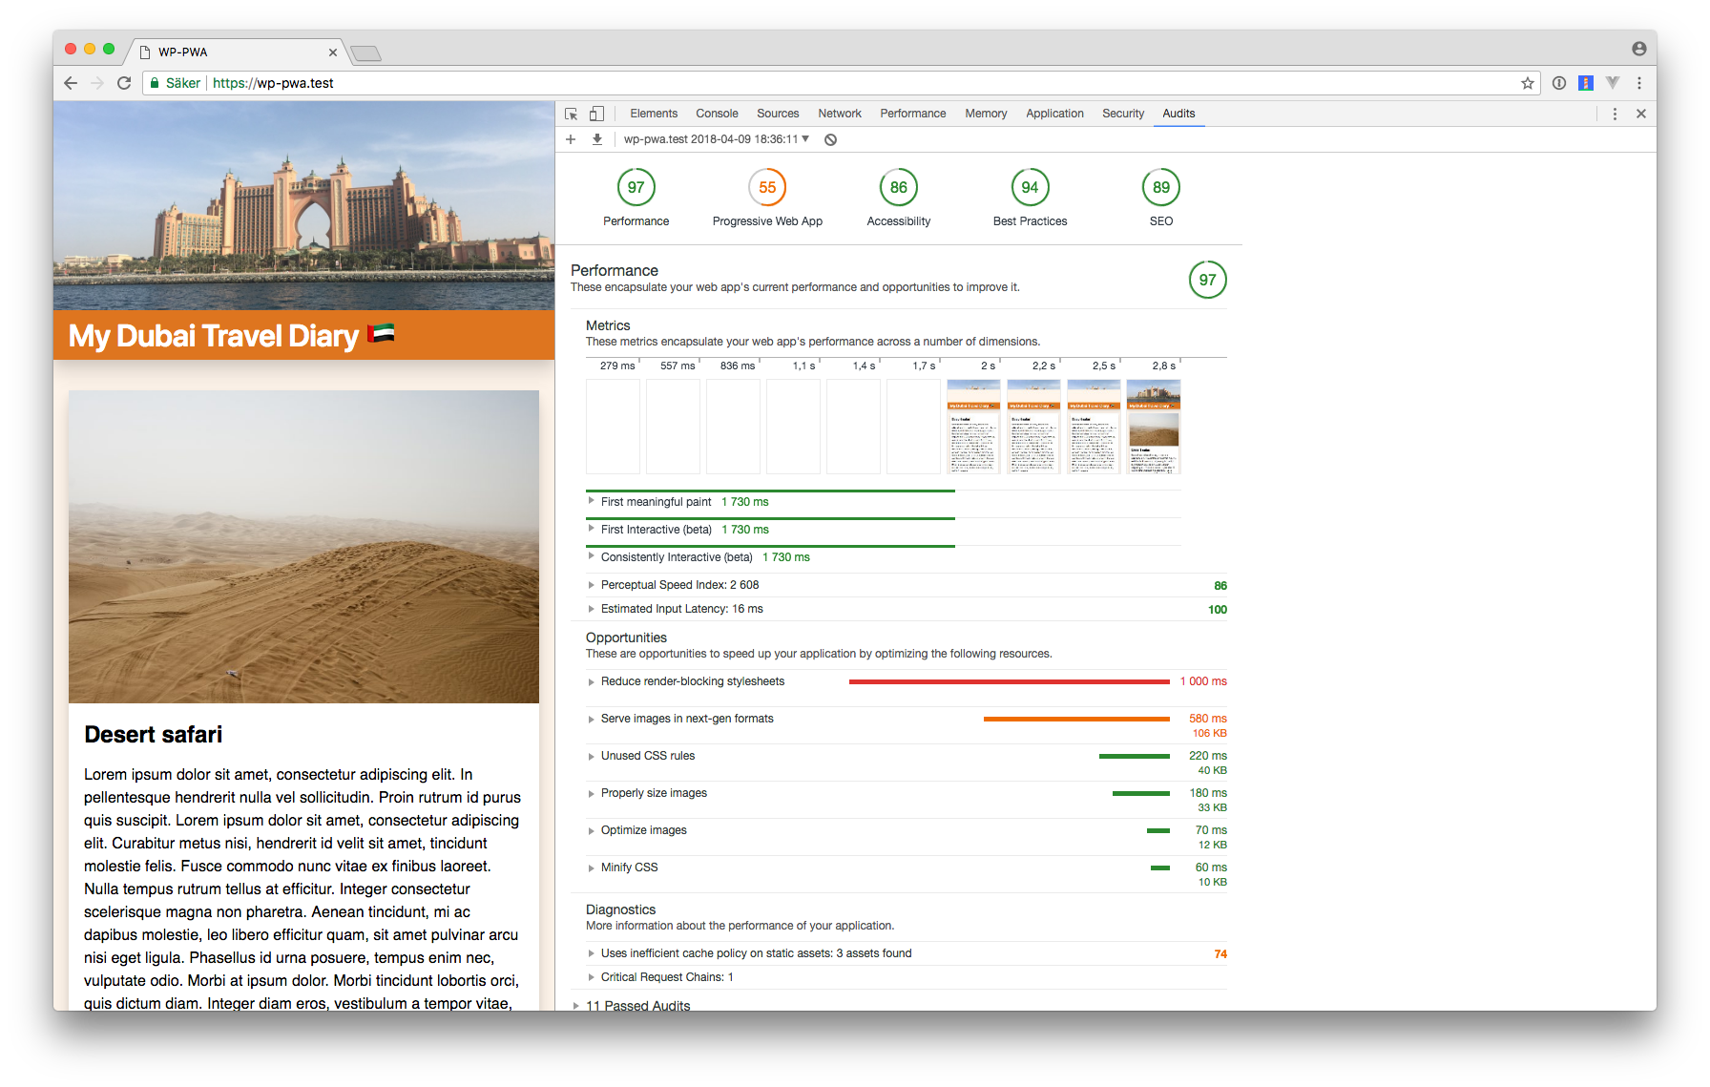Click the large Performance section score 97
This screenshot has width=1710, height=1087.
[1207, 280]
